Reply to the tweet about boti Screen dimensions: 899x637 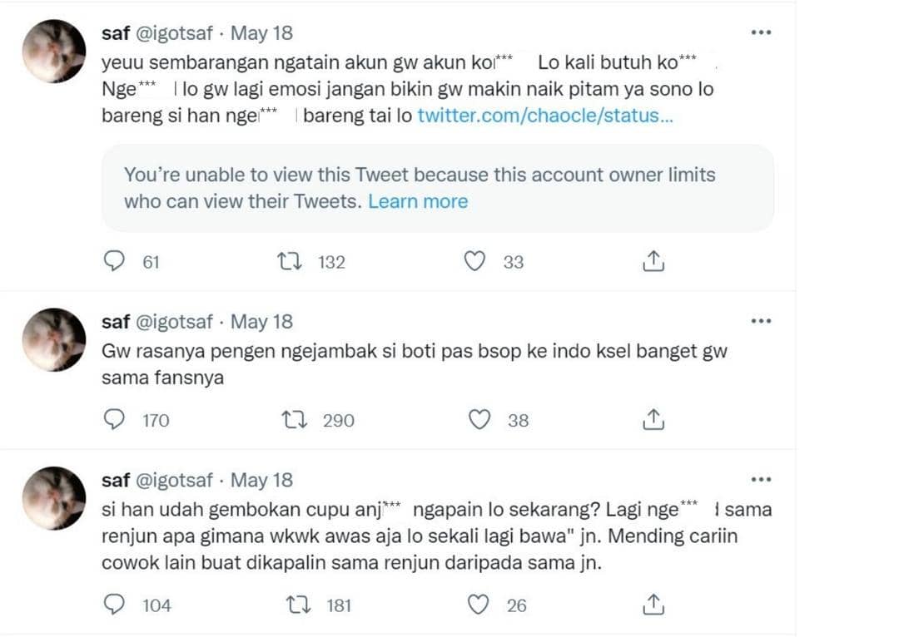pos(116,419)
